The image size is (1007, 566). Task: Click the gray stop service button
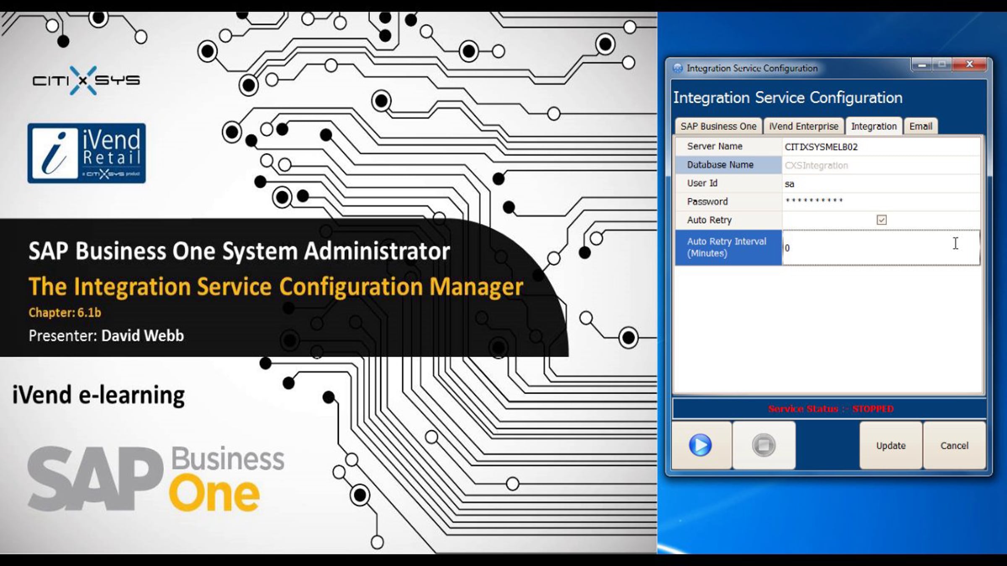pos(764,445)
